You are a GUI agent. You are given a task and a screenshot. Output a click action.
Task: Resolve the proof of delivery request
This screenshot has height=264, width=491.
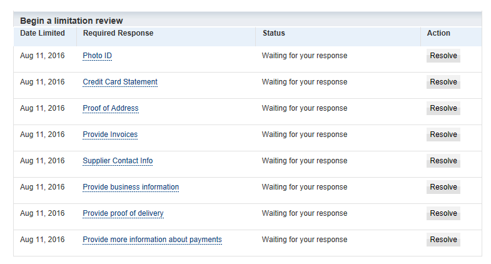(x=443, y=213)
